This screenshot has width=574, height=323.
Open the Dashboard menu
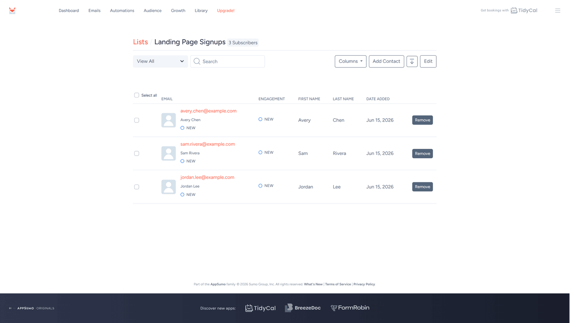[69, 11]
